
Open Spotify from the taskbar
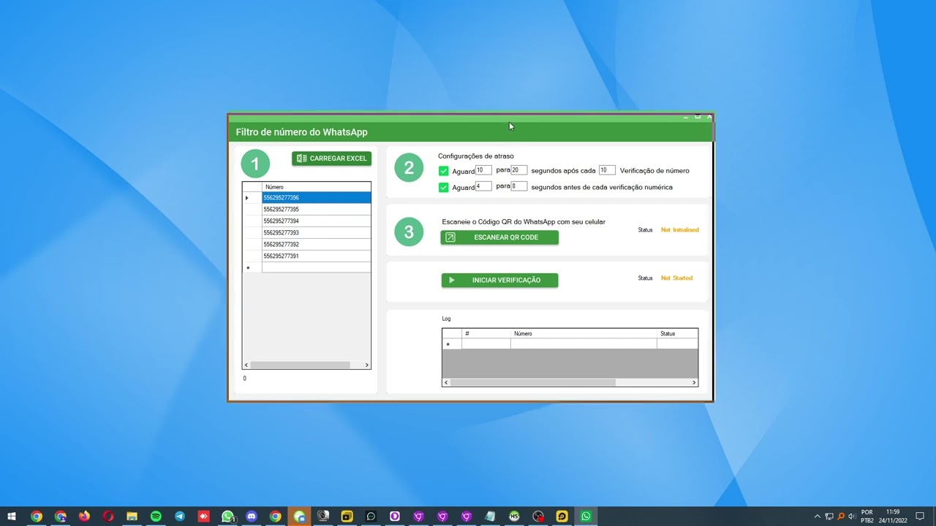(x=156, y=517)
